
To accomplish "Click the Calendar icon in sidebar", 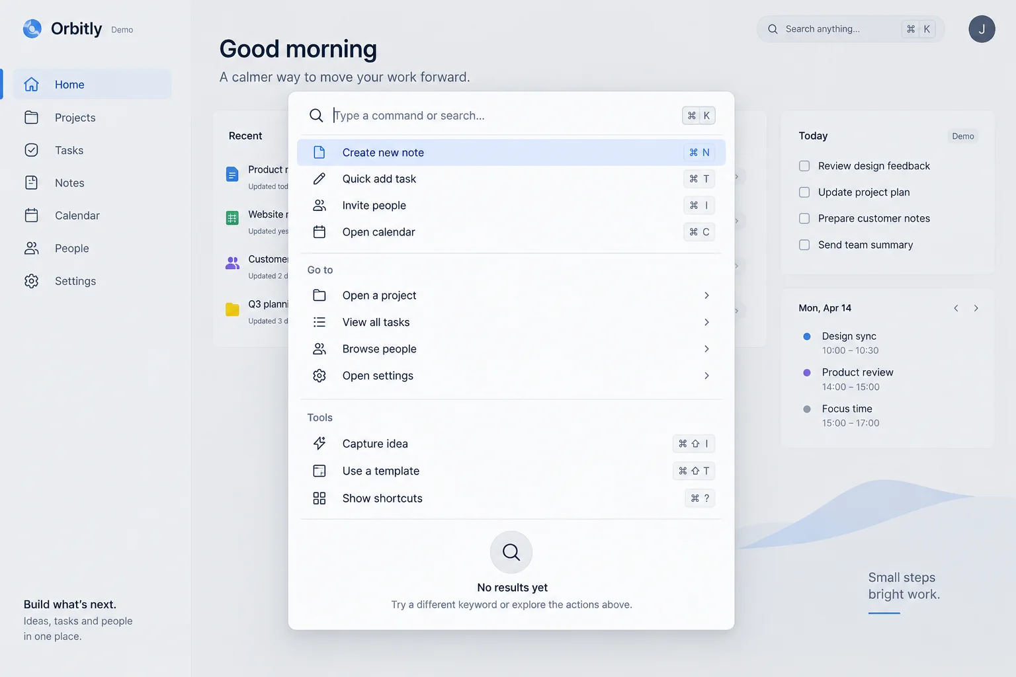I will tap(31, 216).
